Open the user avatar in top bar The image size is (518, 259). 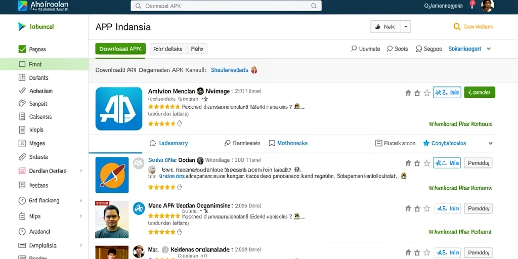tap(487, 6)
